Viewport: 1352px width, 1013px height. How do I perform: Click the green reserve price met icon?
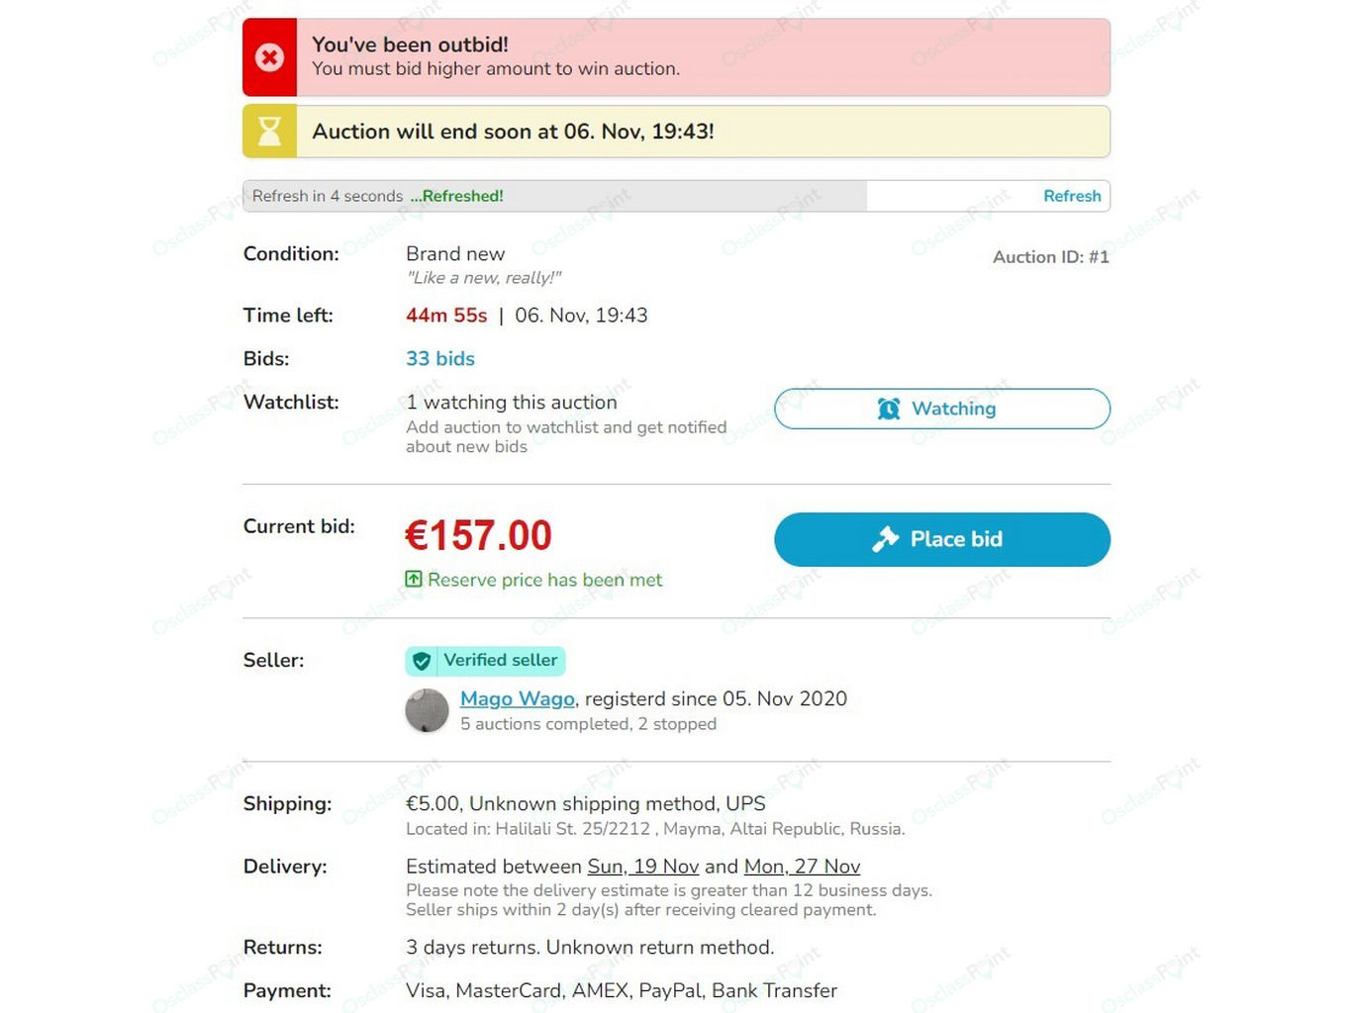click(x=414, y=579)
